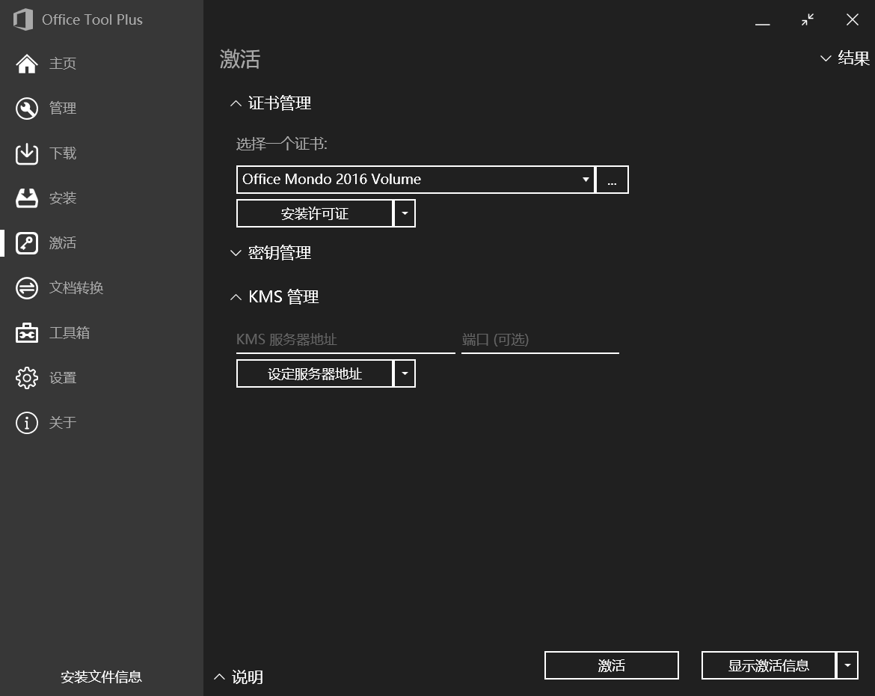
Task: Go to 主页 menu label
Action: tap(63, 64)
